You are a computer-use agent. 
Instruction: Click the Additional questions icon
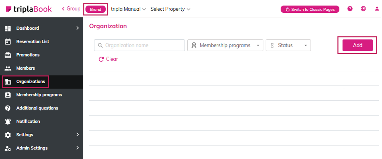(x=8, y=108)
